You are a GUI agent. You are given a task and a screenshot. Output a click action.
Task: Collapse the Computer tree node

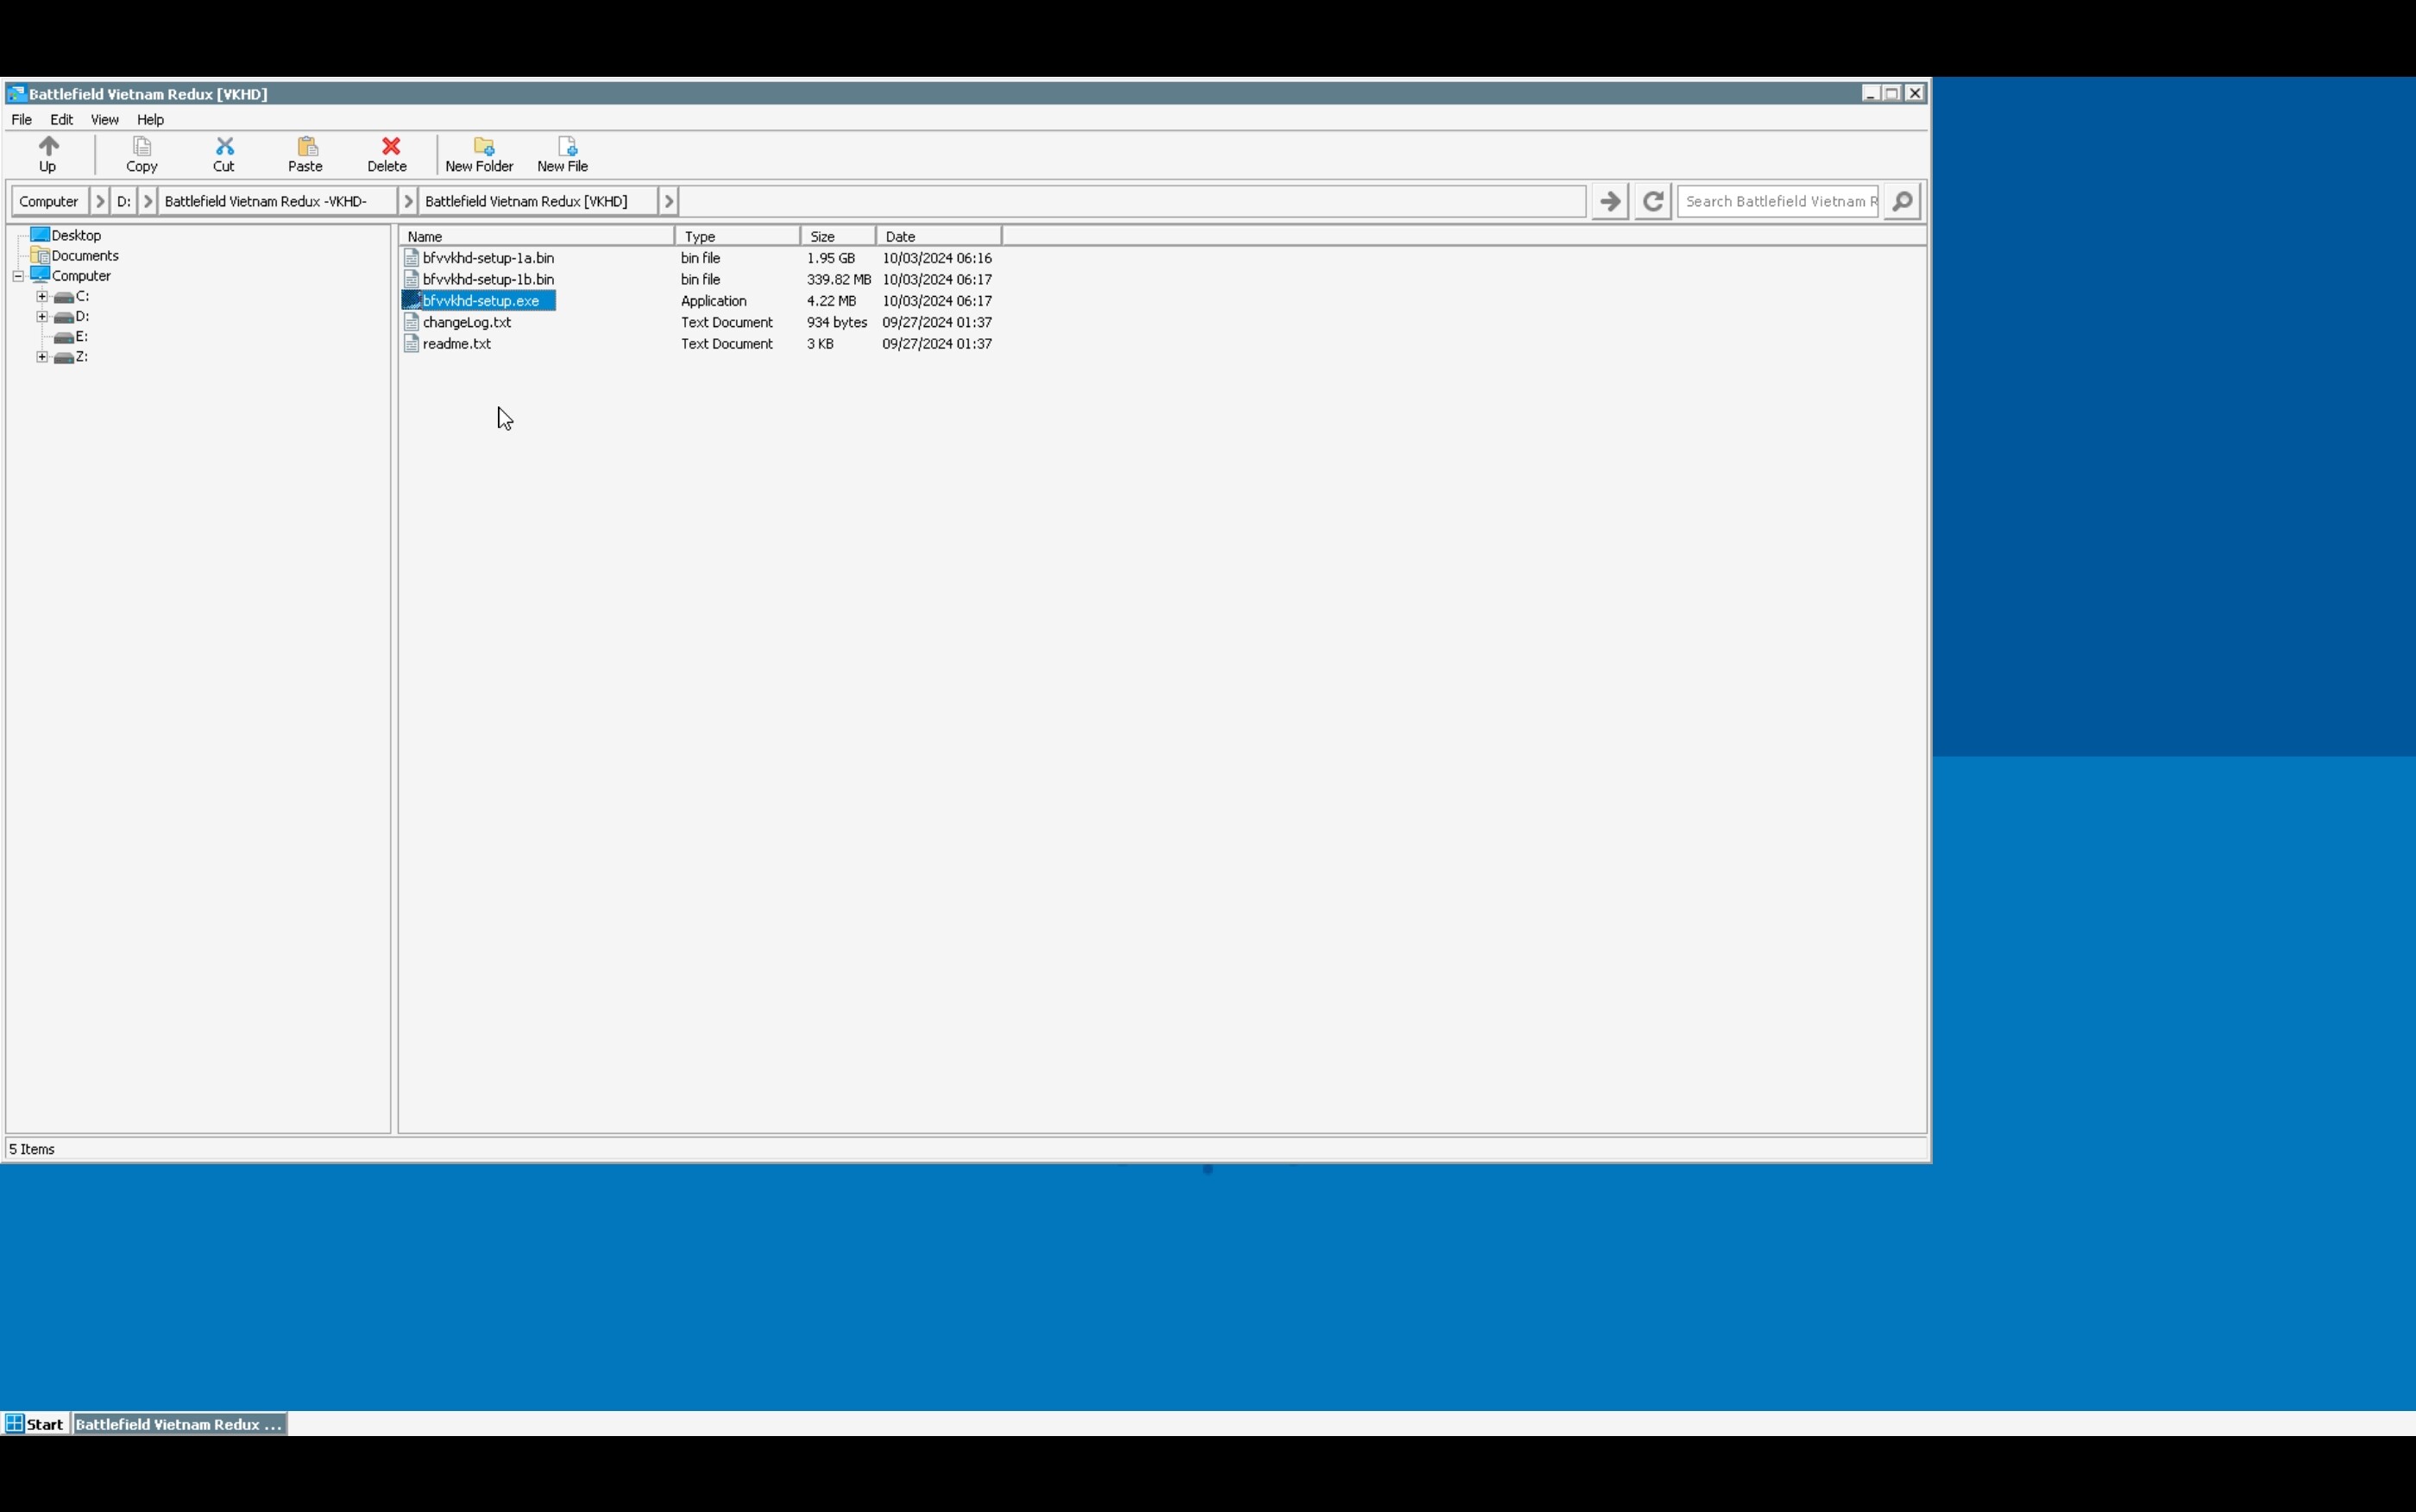(x=18, y=276)
